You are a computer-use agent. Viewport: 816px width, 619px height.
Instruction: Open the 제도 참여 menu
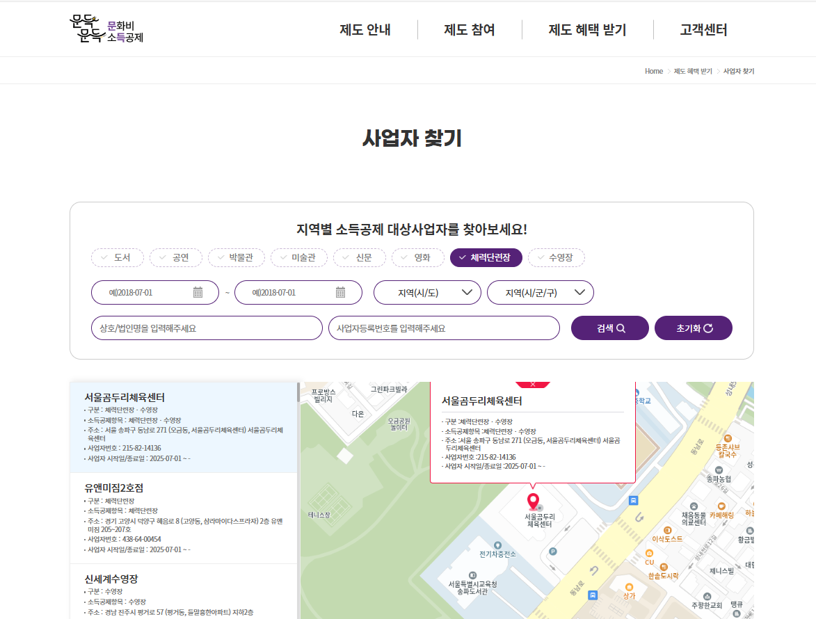470,30
